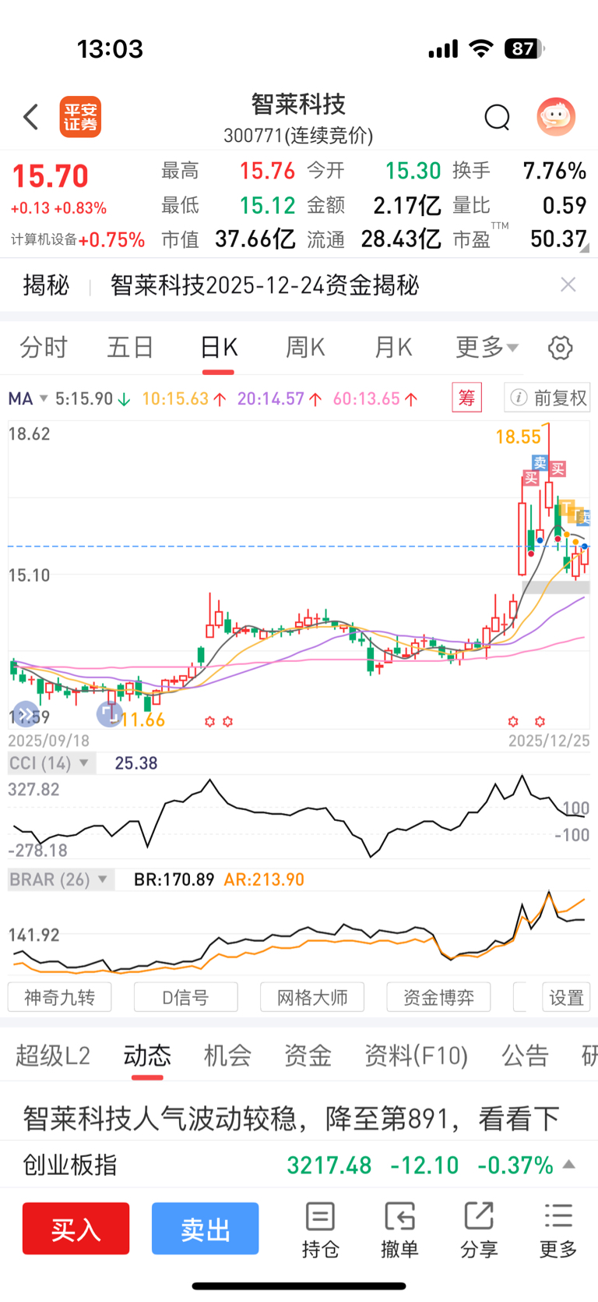Tap the back arrow icon
The height and width of the screenshot is (1302, 598).
[x=31, y=118]
